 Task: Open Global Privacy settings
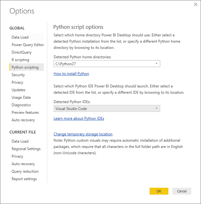[x=27, y=82]
